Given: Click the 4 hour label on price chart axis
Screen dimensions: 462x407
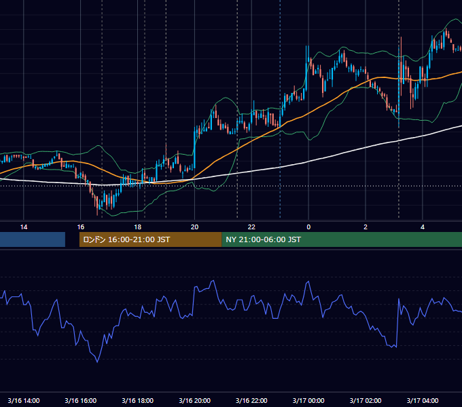Looking at the screenshot, I should [x=423, y=227].
